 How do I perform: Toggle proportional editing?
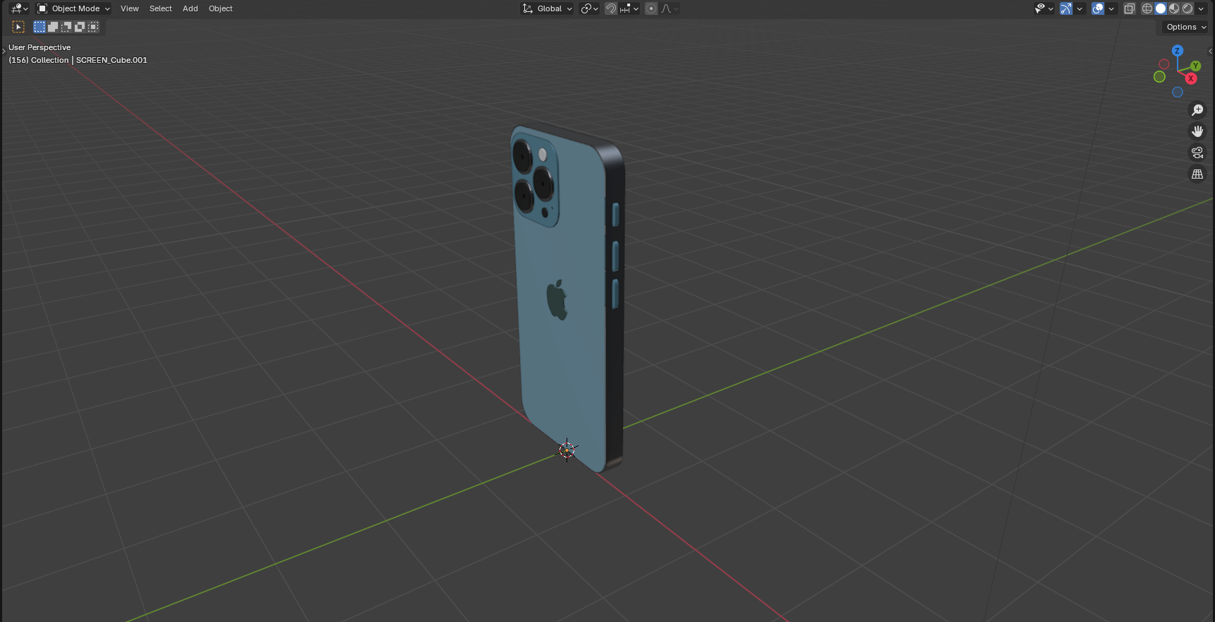coord(651,8)
